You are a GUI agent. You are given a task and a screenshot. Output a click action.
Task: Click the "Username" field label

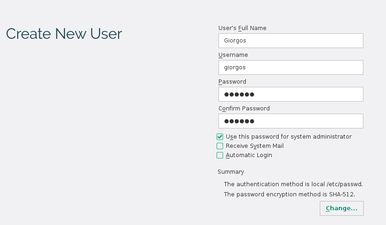tap(233, 55)
